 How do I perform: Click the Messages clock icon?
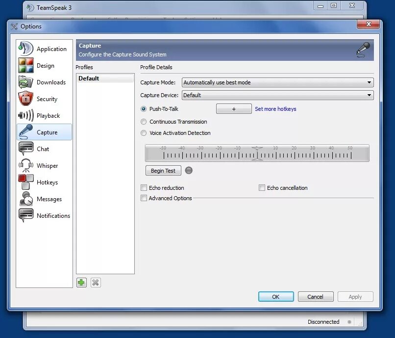(x=25, y=199)
